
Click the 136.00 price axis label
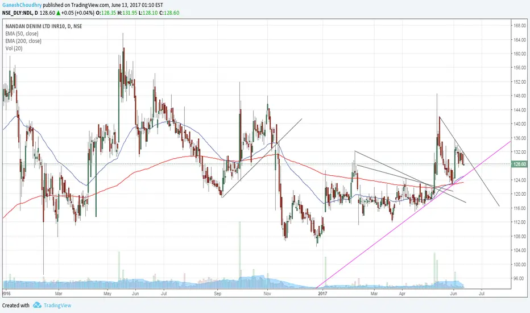click(520, 138)
